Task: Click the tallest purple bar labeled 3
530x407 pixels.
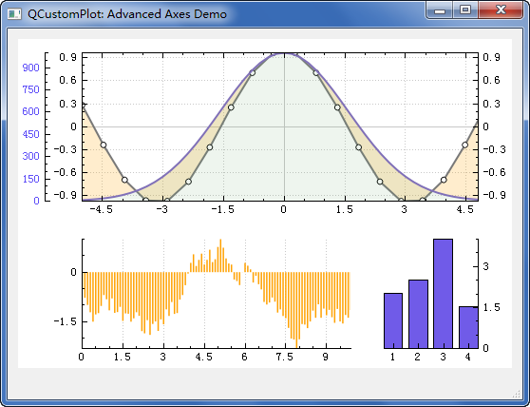Action: click(443, 294)
